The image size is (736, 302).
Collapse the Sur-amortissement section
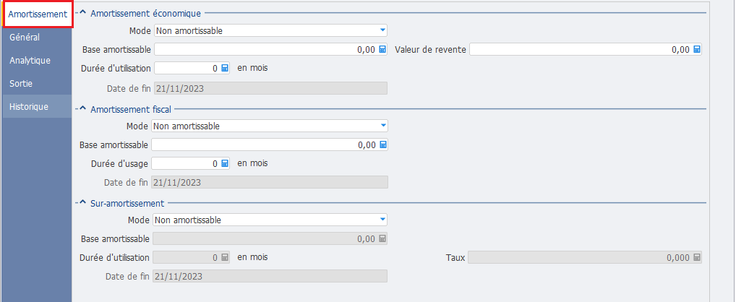click(82, 204)
